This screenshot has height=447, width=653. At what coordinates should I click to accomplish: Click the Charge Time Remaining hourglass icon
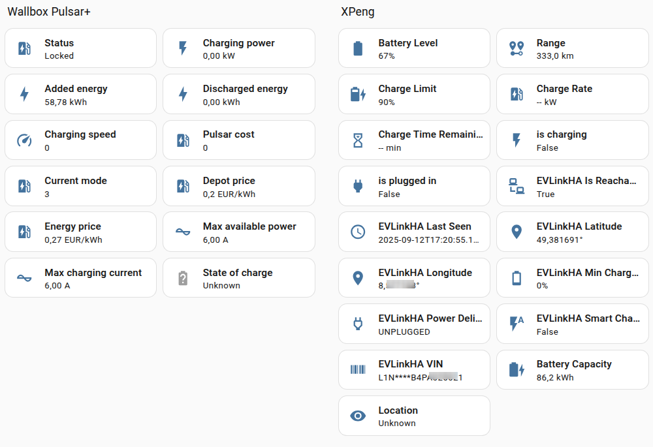point(358,140)
